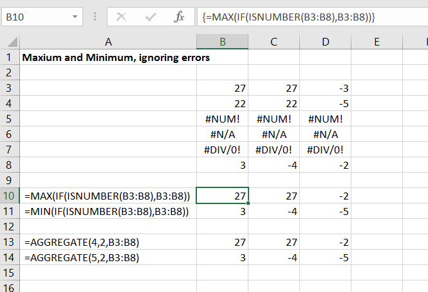Select cell A11 with the MIN formula text
428x292 pixels.
tap(107, 211)
